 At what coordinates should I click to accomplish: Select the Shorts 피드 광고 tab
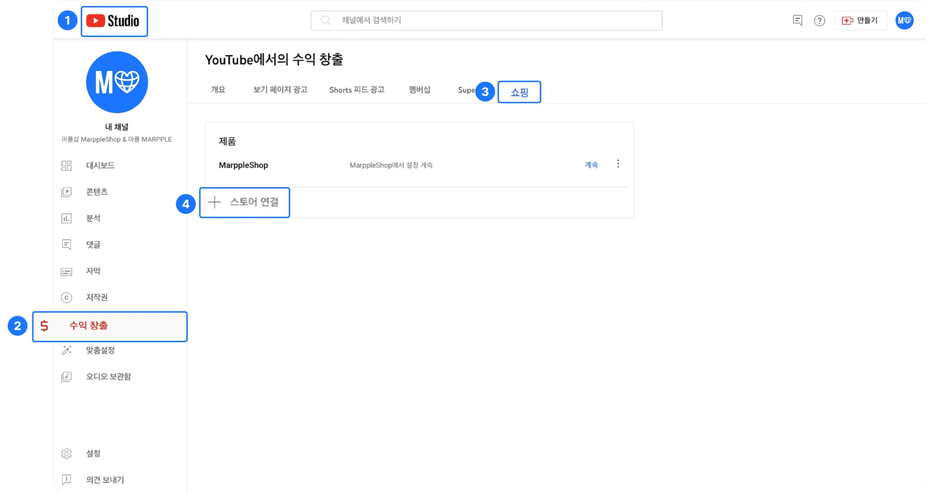pyautogui.click(x=357, y=90)
